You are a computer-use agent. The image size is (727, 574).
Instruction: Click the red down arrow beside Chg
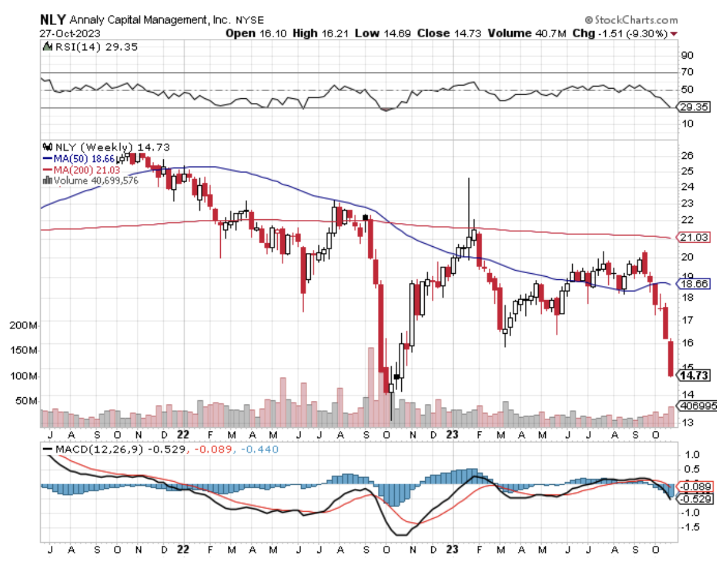point(675,34)
